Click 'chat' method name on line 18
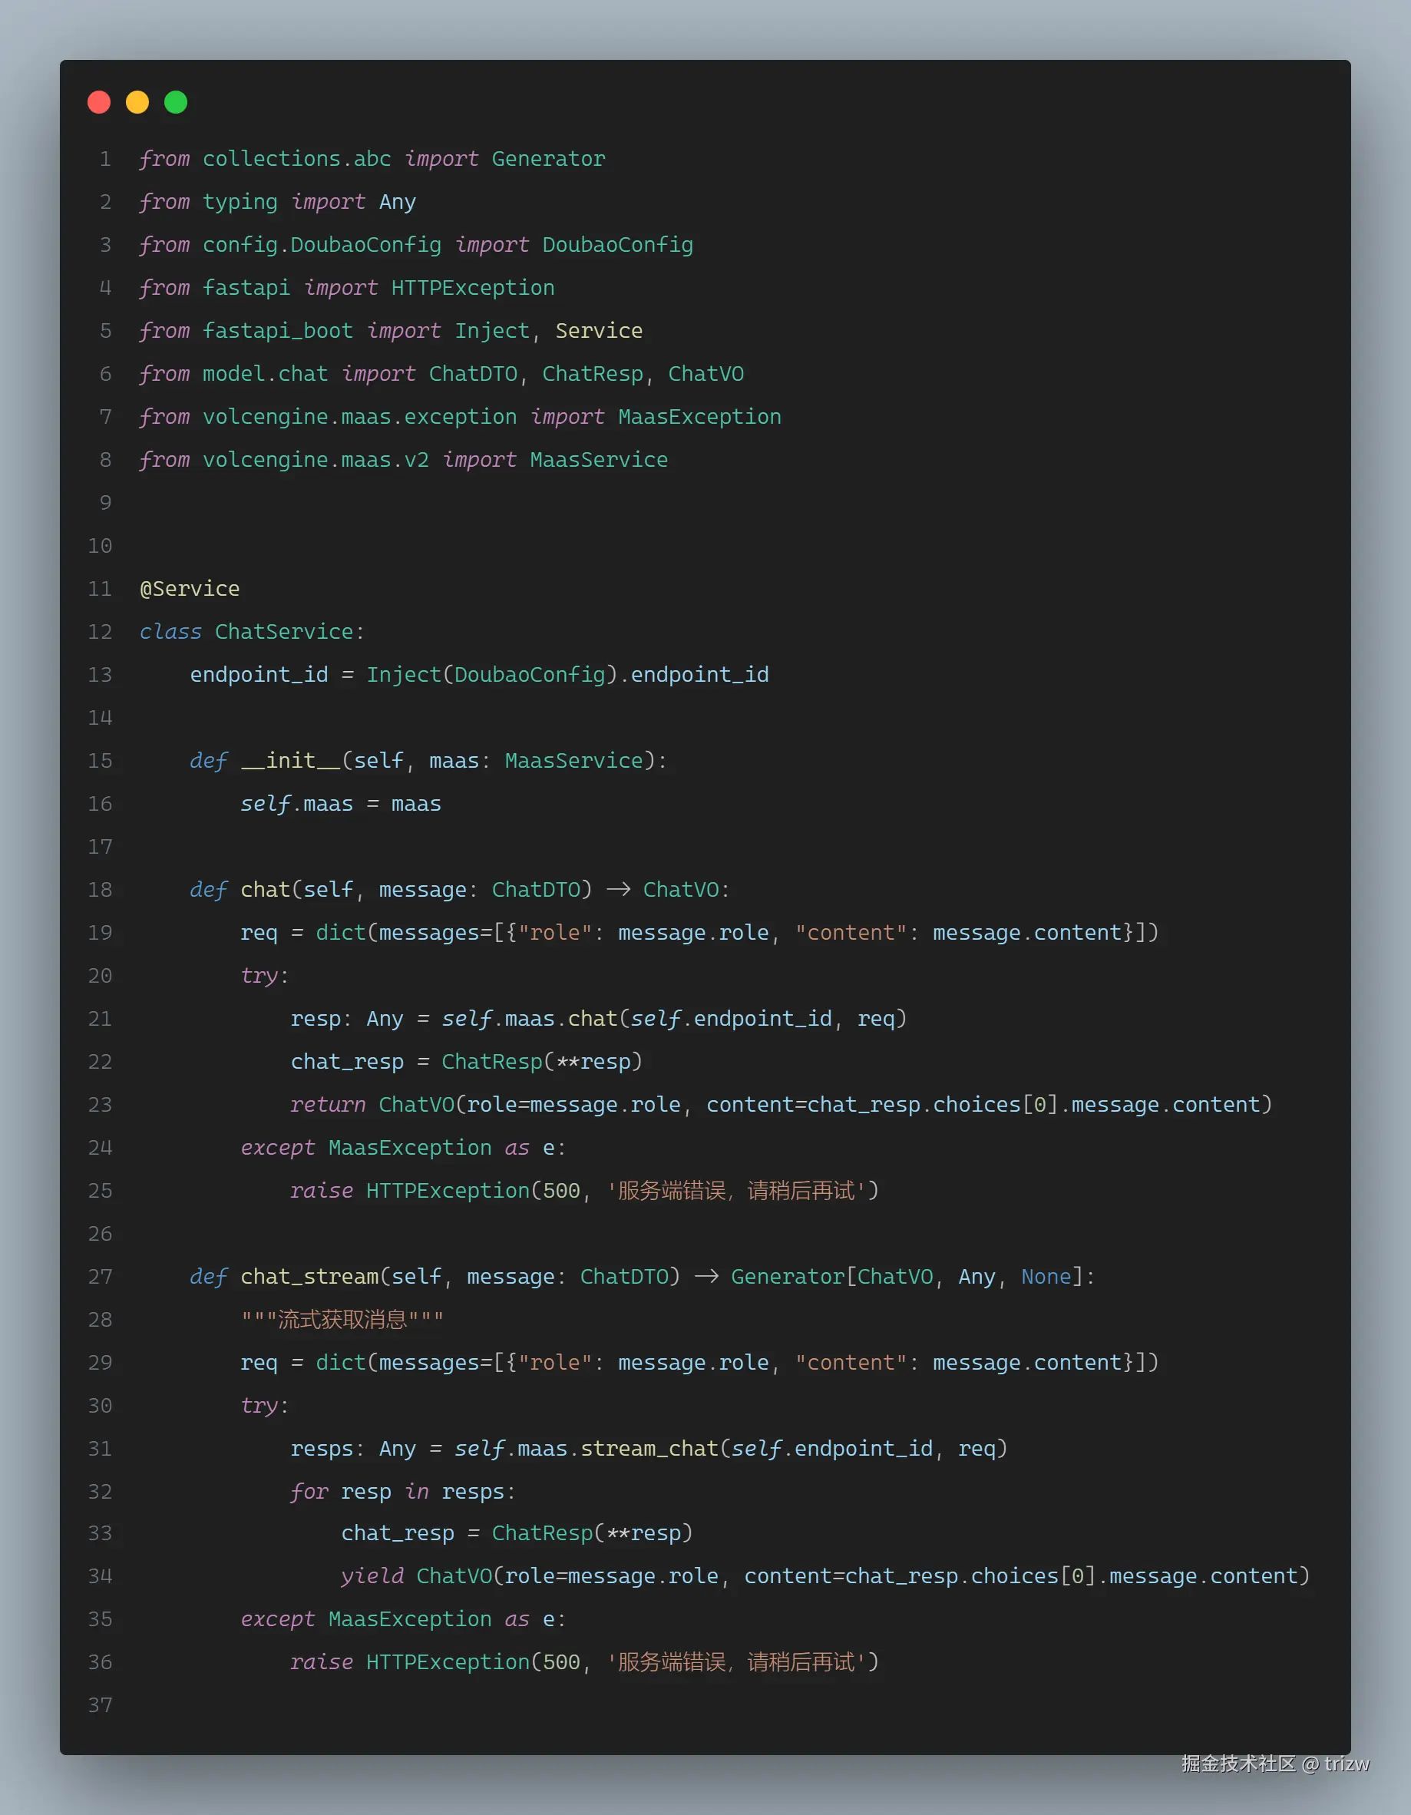Screen dimensions: 1411x1815 (265, 890)
